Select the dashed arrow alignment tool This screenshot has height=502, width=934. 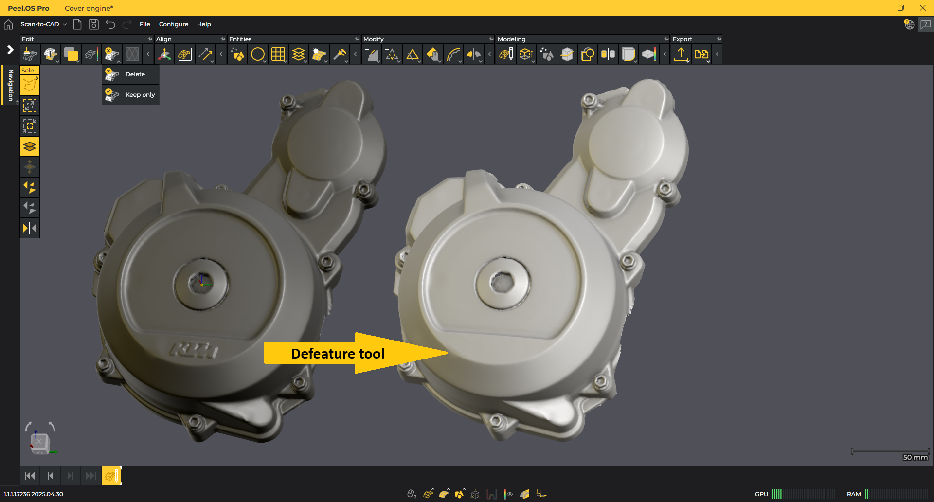(205, 54)
